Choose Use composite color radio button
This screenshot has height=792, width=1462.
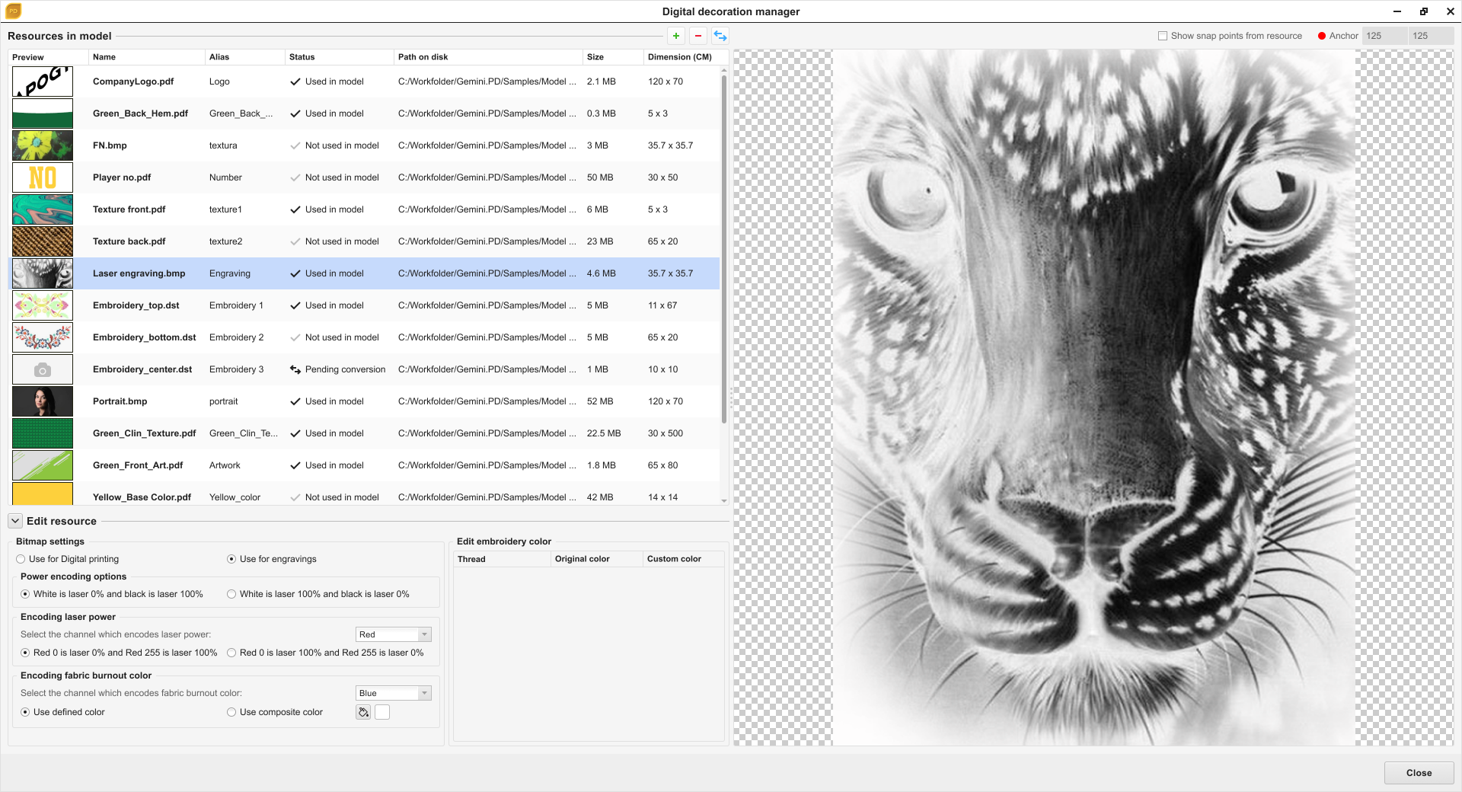click(231, 712)
